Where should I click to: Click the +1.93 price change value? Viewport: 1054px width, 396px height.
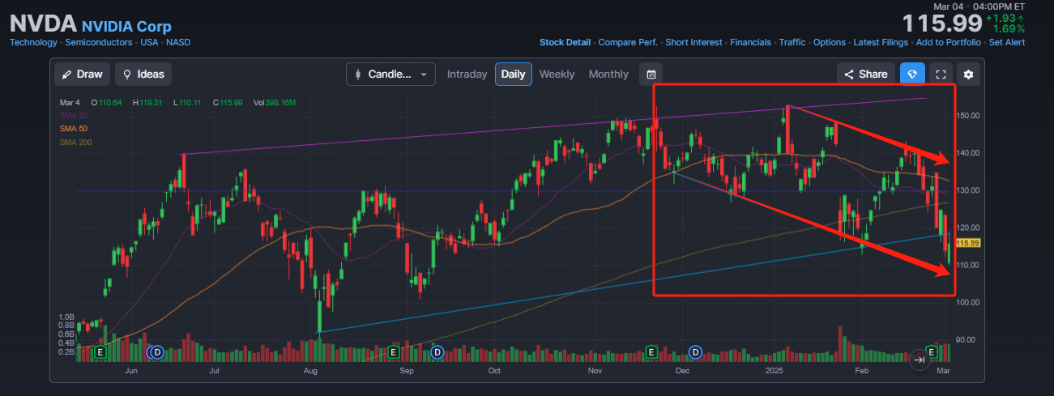1001,18
